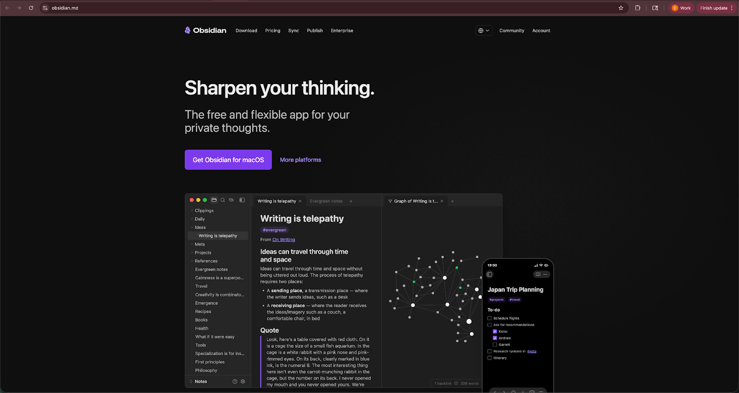The width and height of the screenshot is (739, 393).
Task: Add new tab in the graph pane
Action: coord(453,201)
